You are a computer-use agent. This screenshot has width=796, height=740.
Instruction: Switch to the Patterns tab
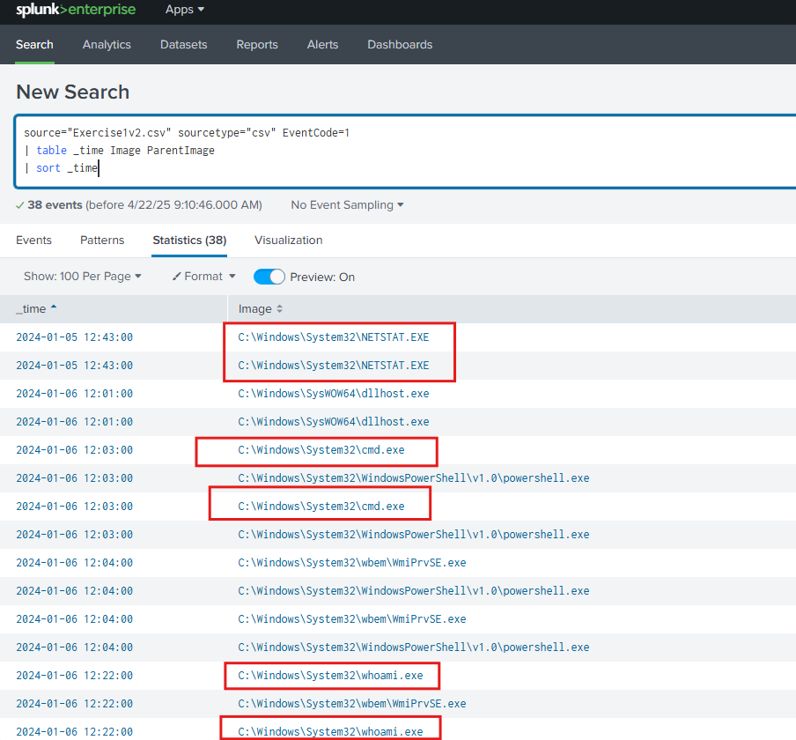pos(102,240)
